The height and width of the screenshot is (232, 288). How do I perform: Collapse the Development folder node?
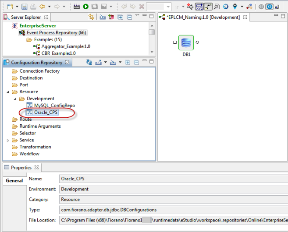(15, 99)
